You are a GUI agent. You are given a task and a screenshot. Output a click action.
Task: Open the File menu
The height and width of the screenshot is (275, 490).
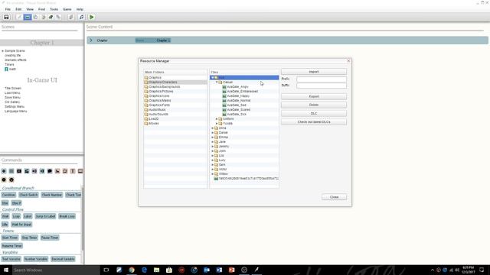(x=8, y=9)
